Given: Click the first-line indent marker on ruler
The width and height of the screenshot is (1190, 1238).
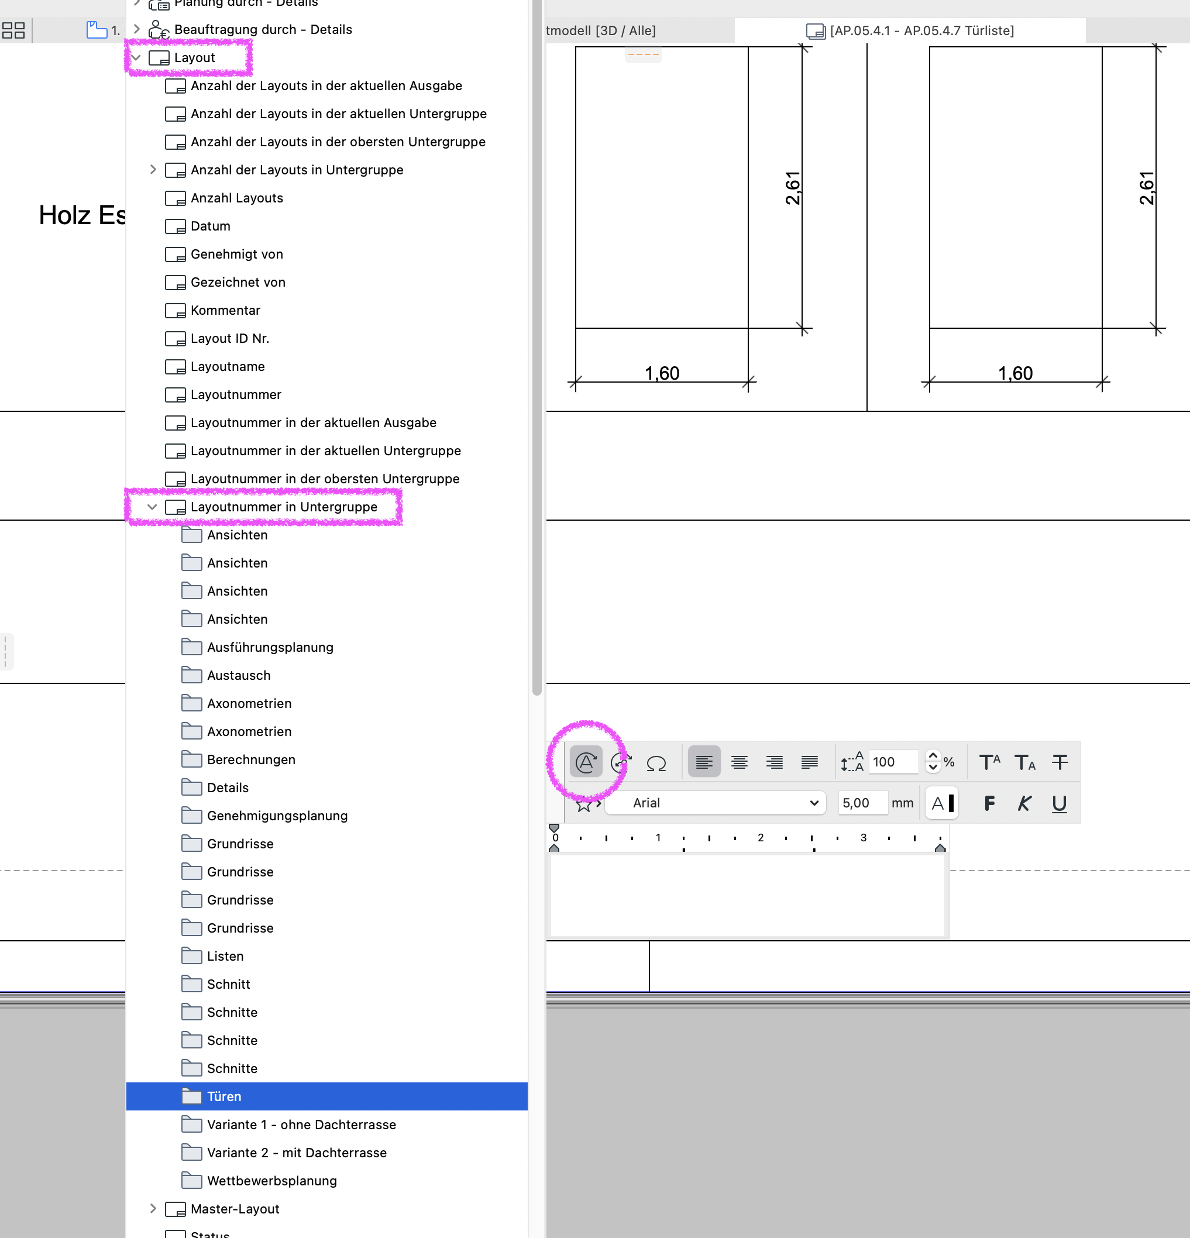Looking at the screenshot, I should tap(554, 828).
